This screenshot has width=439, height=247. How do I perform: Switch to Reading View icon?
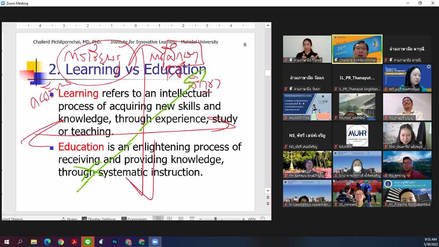pyautogui.click(x=180, y=219)
